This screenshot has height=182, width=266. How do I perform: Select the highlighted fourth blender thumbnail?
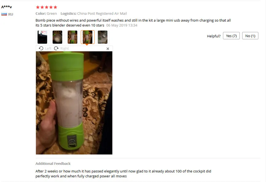88,37
